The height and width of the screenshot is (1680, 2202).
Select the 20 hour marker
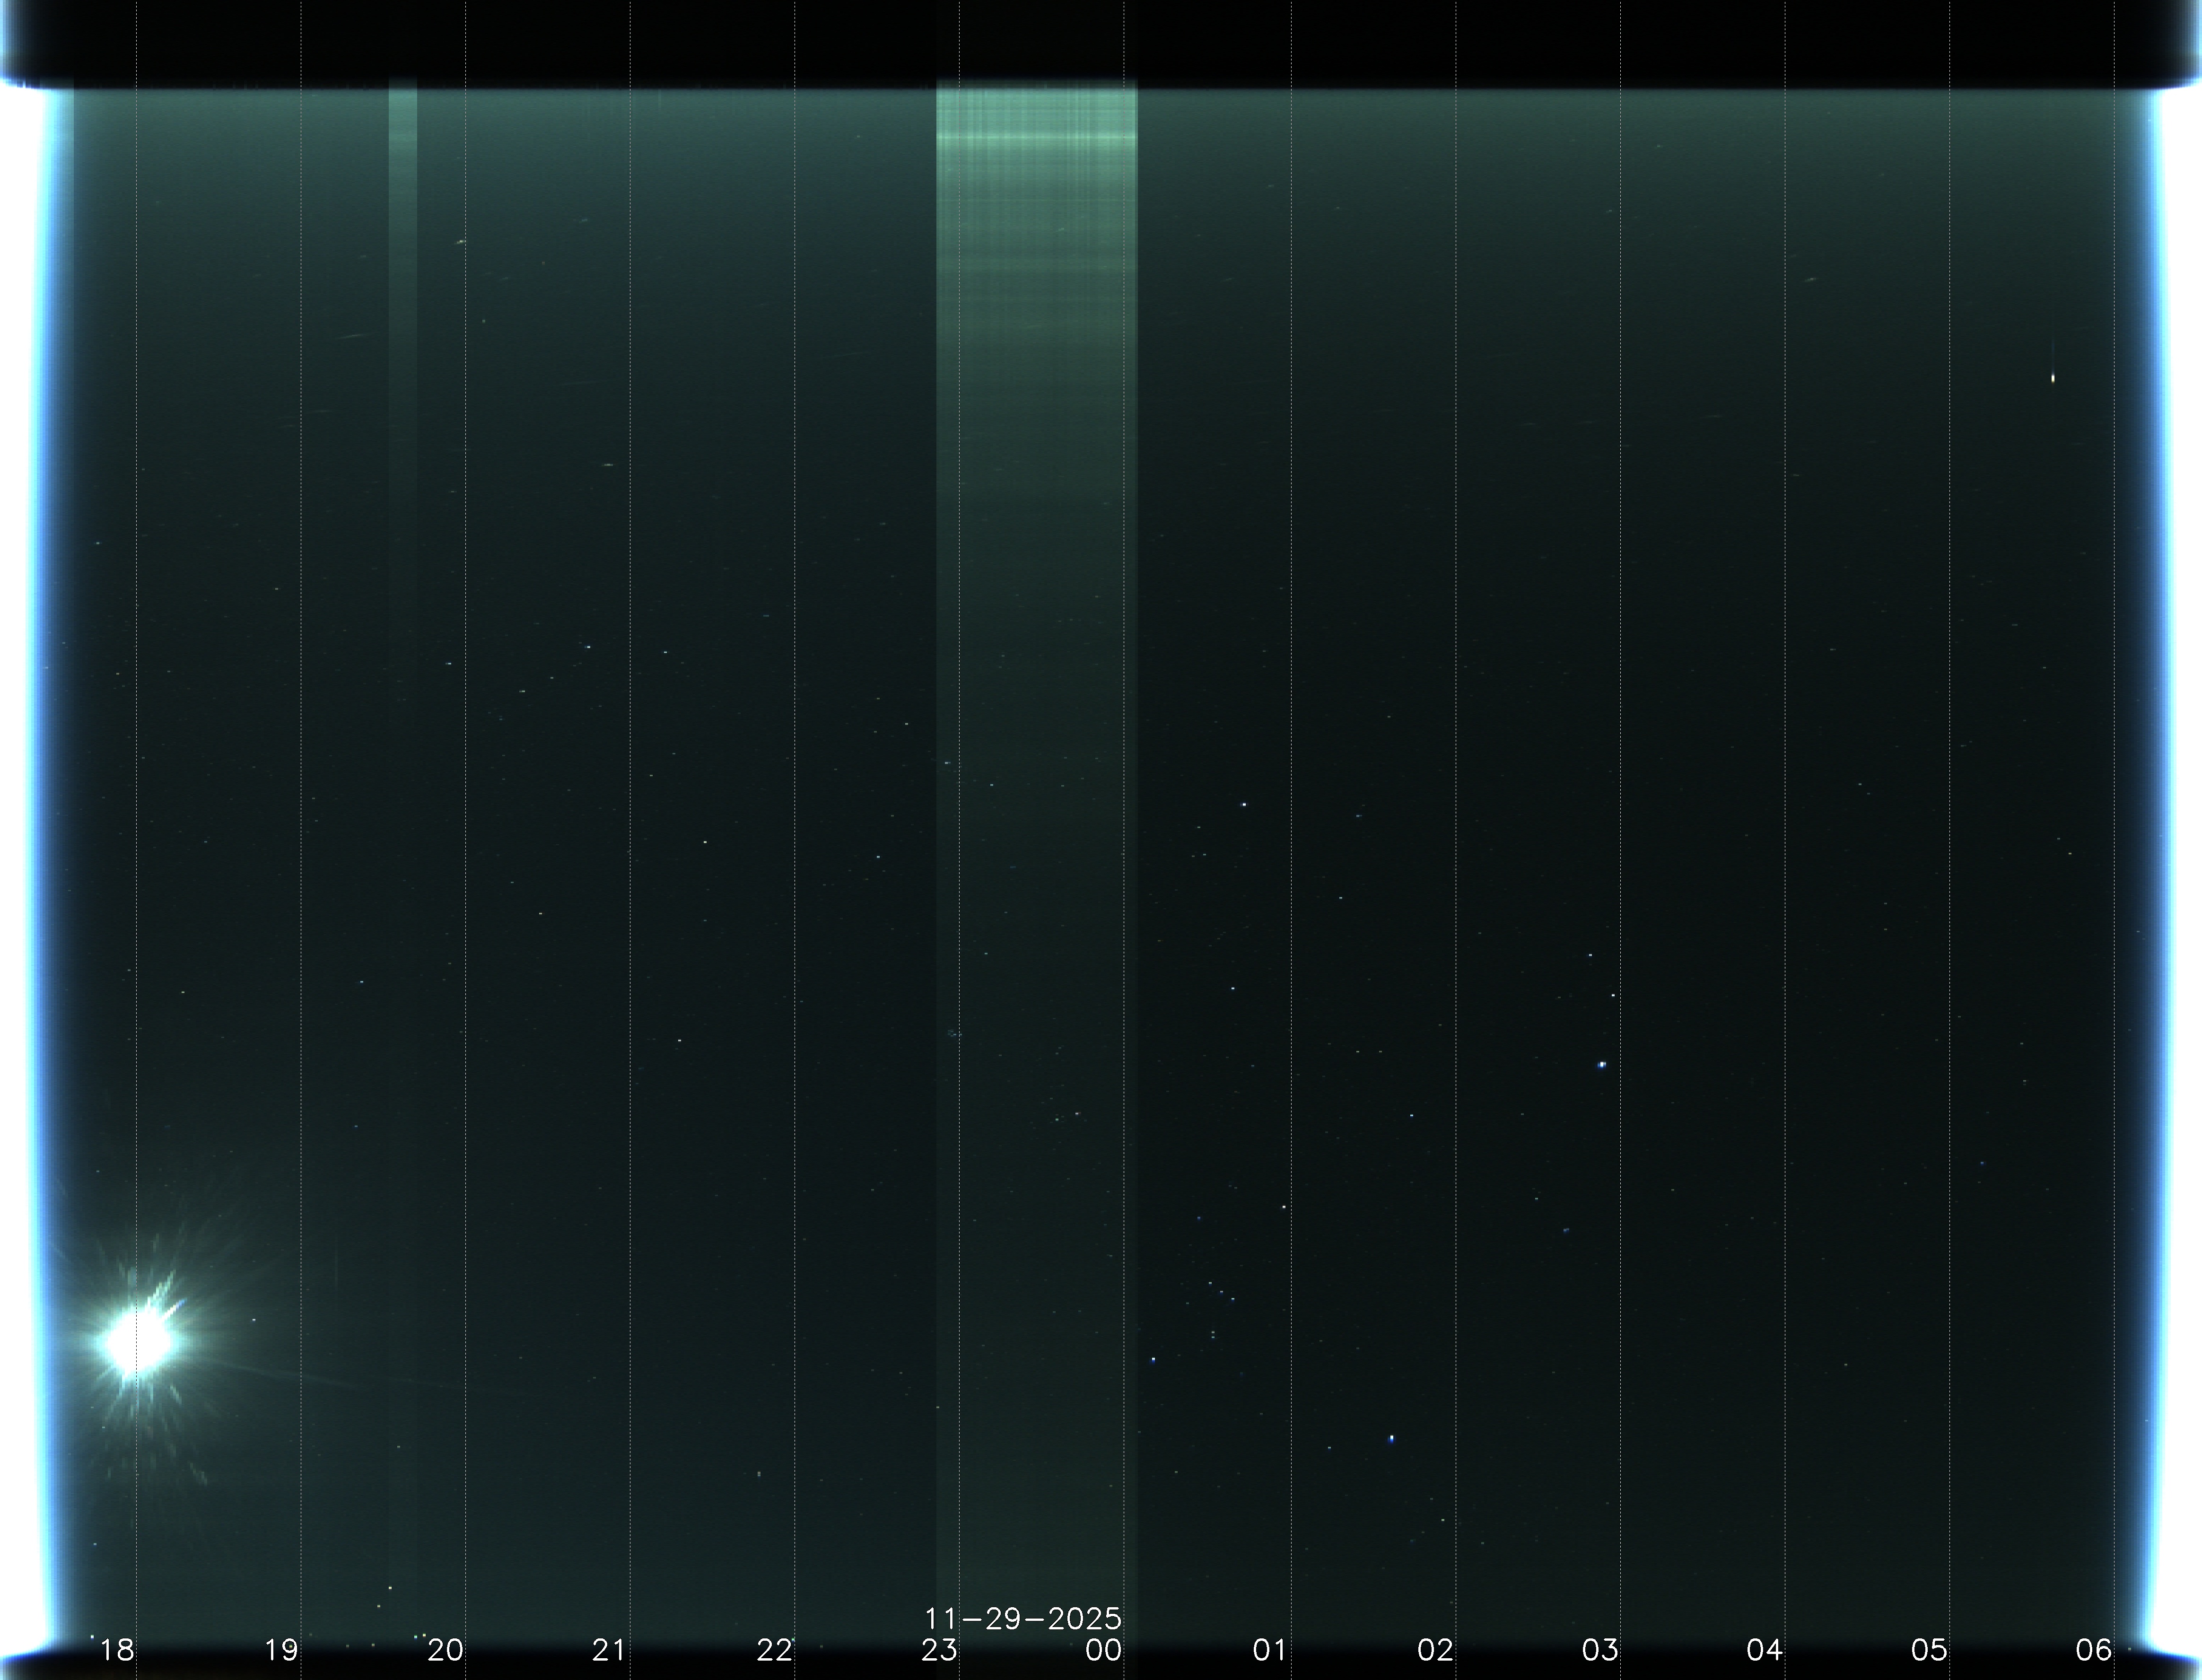(446, 1649)
